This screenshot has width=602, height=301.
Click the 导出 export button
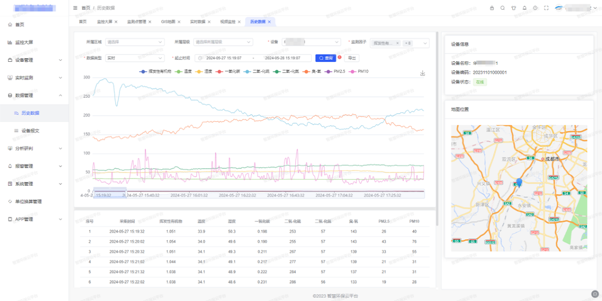click(352, 58)
